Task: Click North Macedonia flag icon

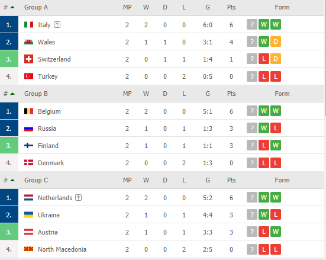Action: 28,249
